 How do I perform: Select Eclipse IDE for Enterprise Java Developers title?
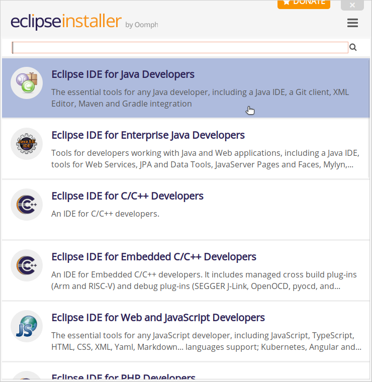tap(148, 135)
